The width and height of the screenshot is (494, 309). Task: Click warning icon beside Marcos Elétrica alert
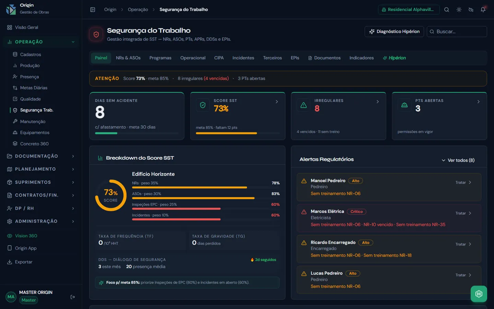click(304, 212)
